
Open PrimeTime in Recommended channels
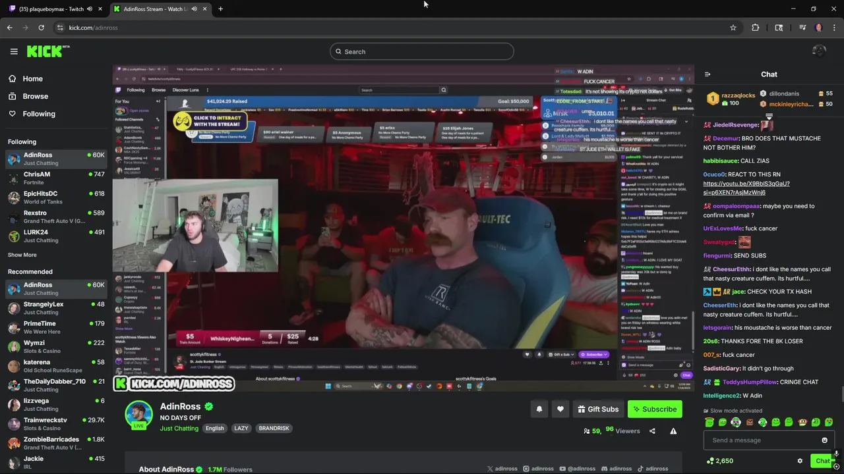click(x=56, y=327)
